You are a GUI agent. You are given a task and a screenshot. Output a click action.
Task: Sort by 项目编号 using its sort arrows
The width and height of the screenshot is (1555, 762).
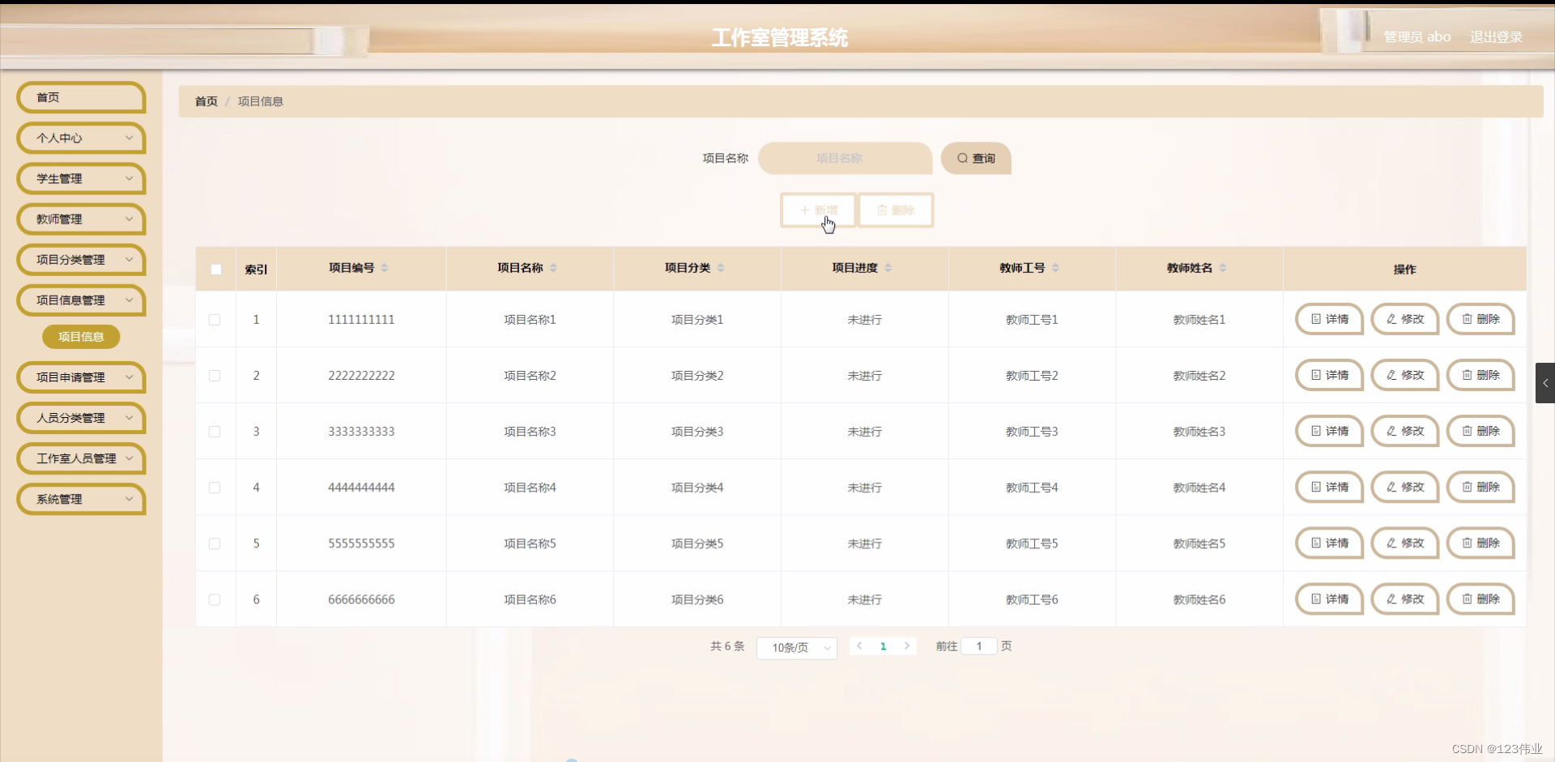point(386,268)
